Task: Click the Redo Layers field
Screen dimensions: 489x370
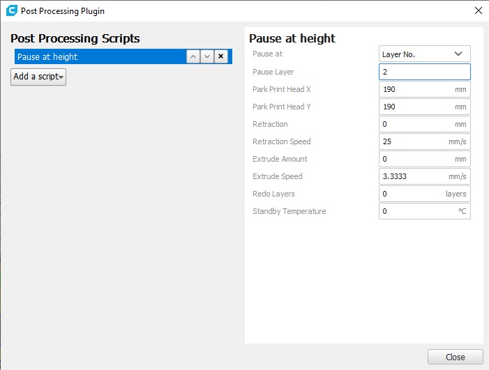Action: [x=425, y=194]
